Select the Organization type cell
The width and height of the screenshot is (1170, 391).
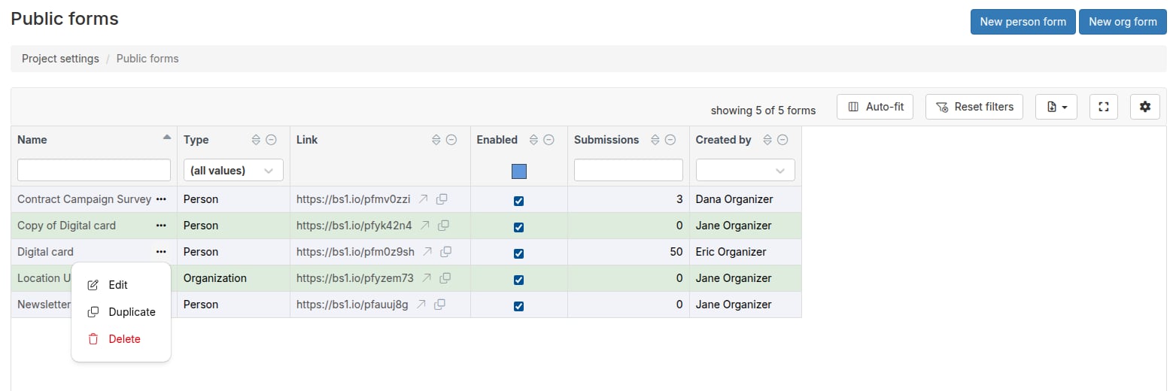point(233,278)
